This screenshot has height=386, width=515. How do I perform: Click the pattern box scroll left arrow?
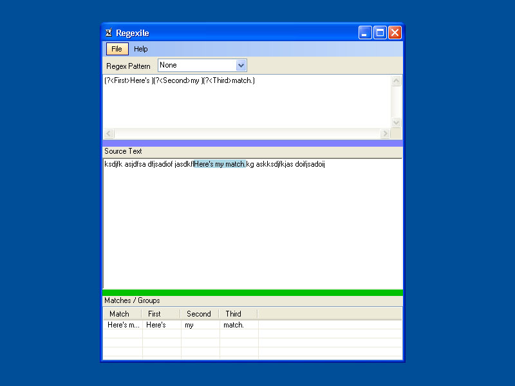(109, 134)
